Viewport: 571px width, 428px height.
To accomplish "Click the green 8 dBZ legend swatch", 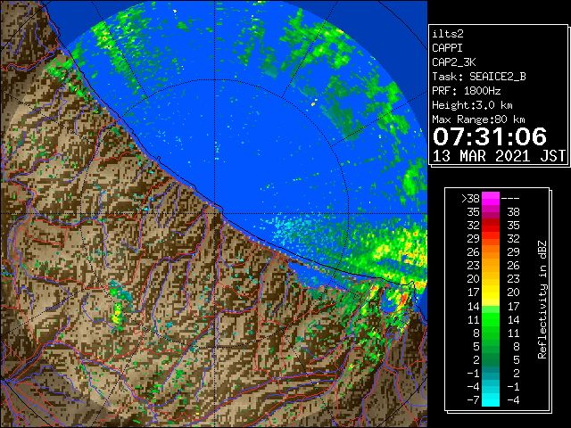I will (x=491, y=333).
